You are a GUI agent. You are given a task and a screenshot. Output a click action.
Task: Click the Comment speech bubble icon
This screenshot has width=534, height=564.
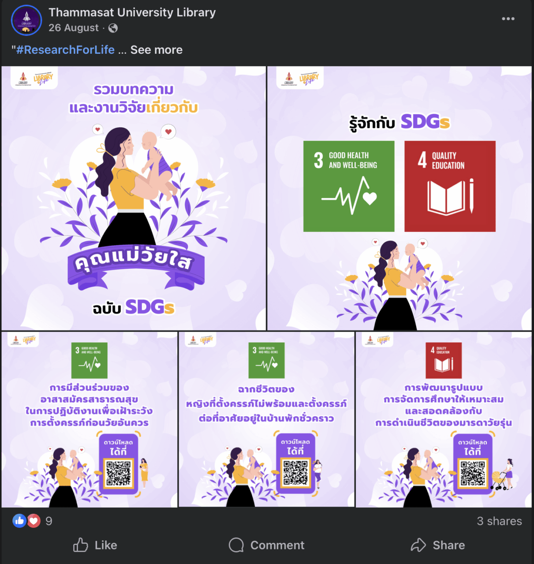coord(236,545)
